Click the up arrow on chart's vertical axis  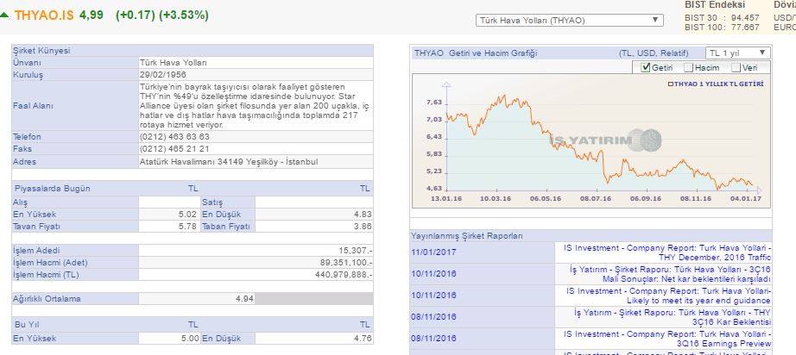point(445,84)
